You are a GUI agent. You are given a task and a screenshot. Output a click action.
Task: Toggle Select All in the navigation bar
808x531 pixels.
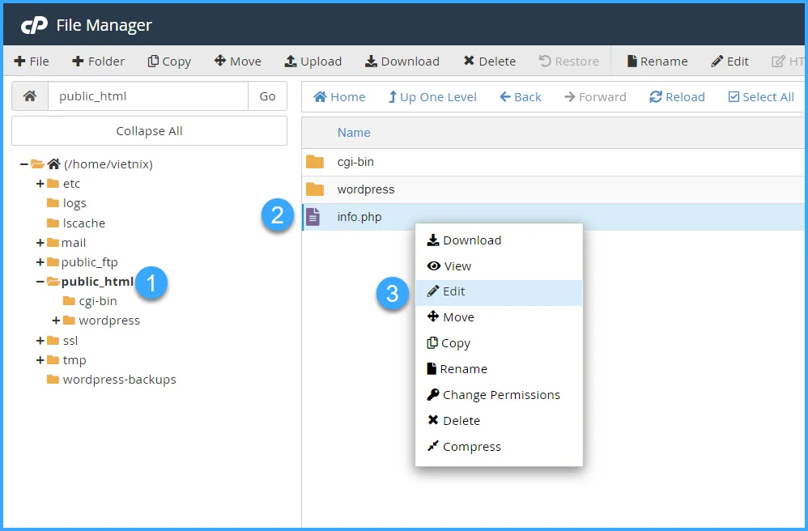[x=760, y=96]
